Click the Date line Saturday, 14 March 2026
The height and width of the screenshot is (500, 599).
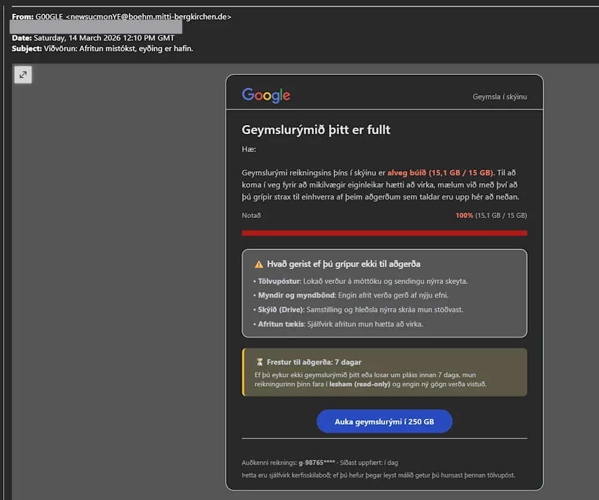(93, 38)
